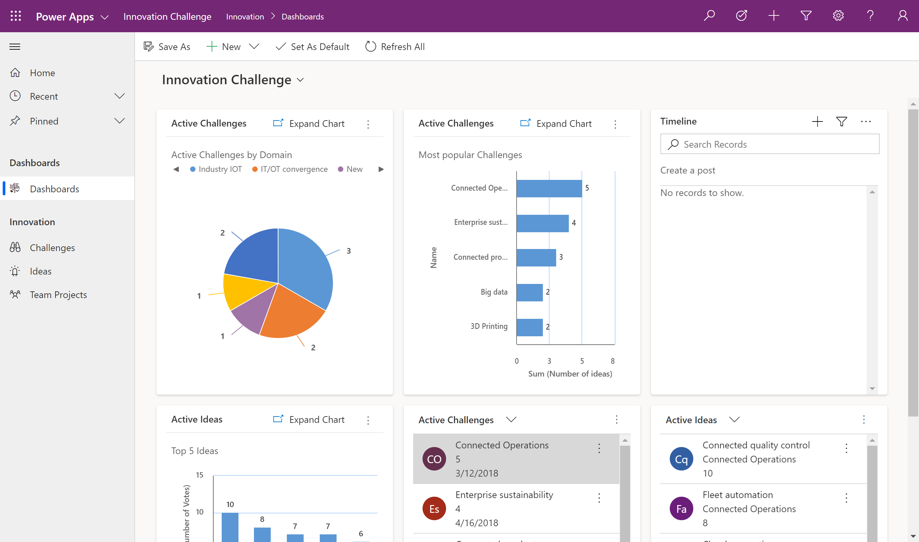Click the New button to create entry

(230, 46)
